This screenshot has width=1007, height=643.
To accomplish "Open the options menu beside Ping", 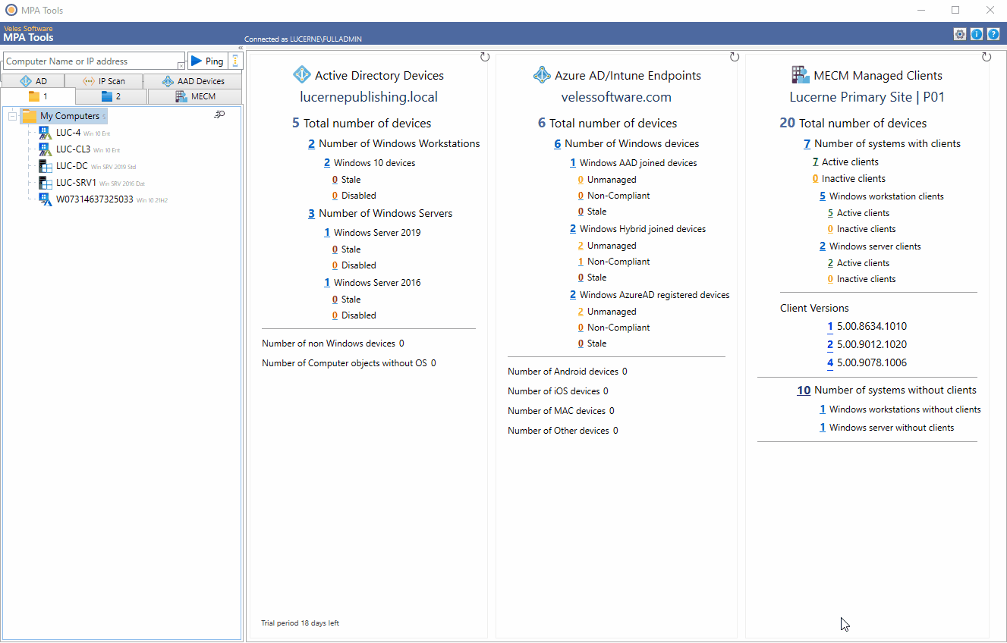I will click(234, 61).
